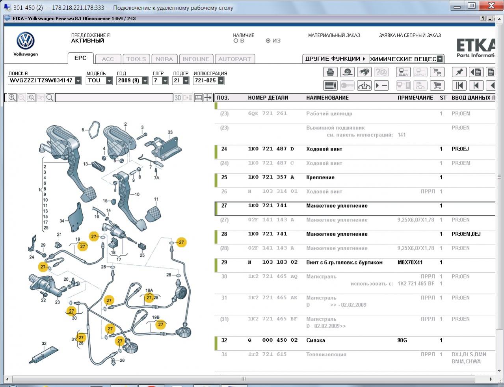Click the НАИМЕНОВАНИЕ column header
This screenshot has width=504, height=387.
327,98
